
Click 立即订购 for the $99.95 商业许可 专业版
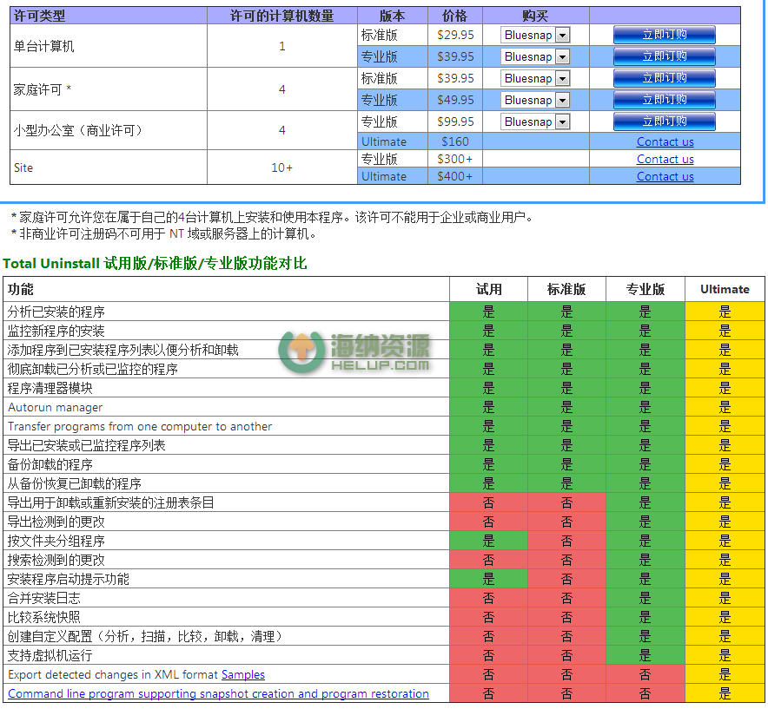[664, 121]
